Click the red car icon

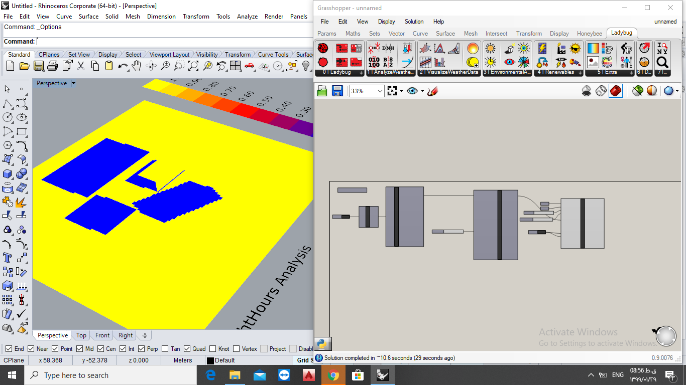(249, 66)
